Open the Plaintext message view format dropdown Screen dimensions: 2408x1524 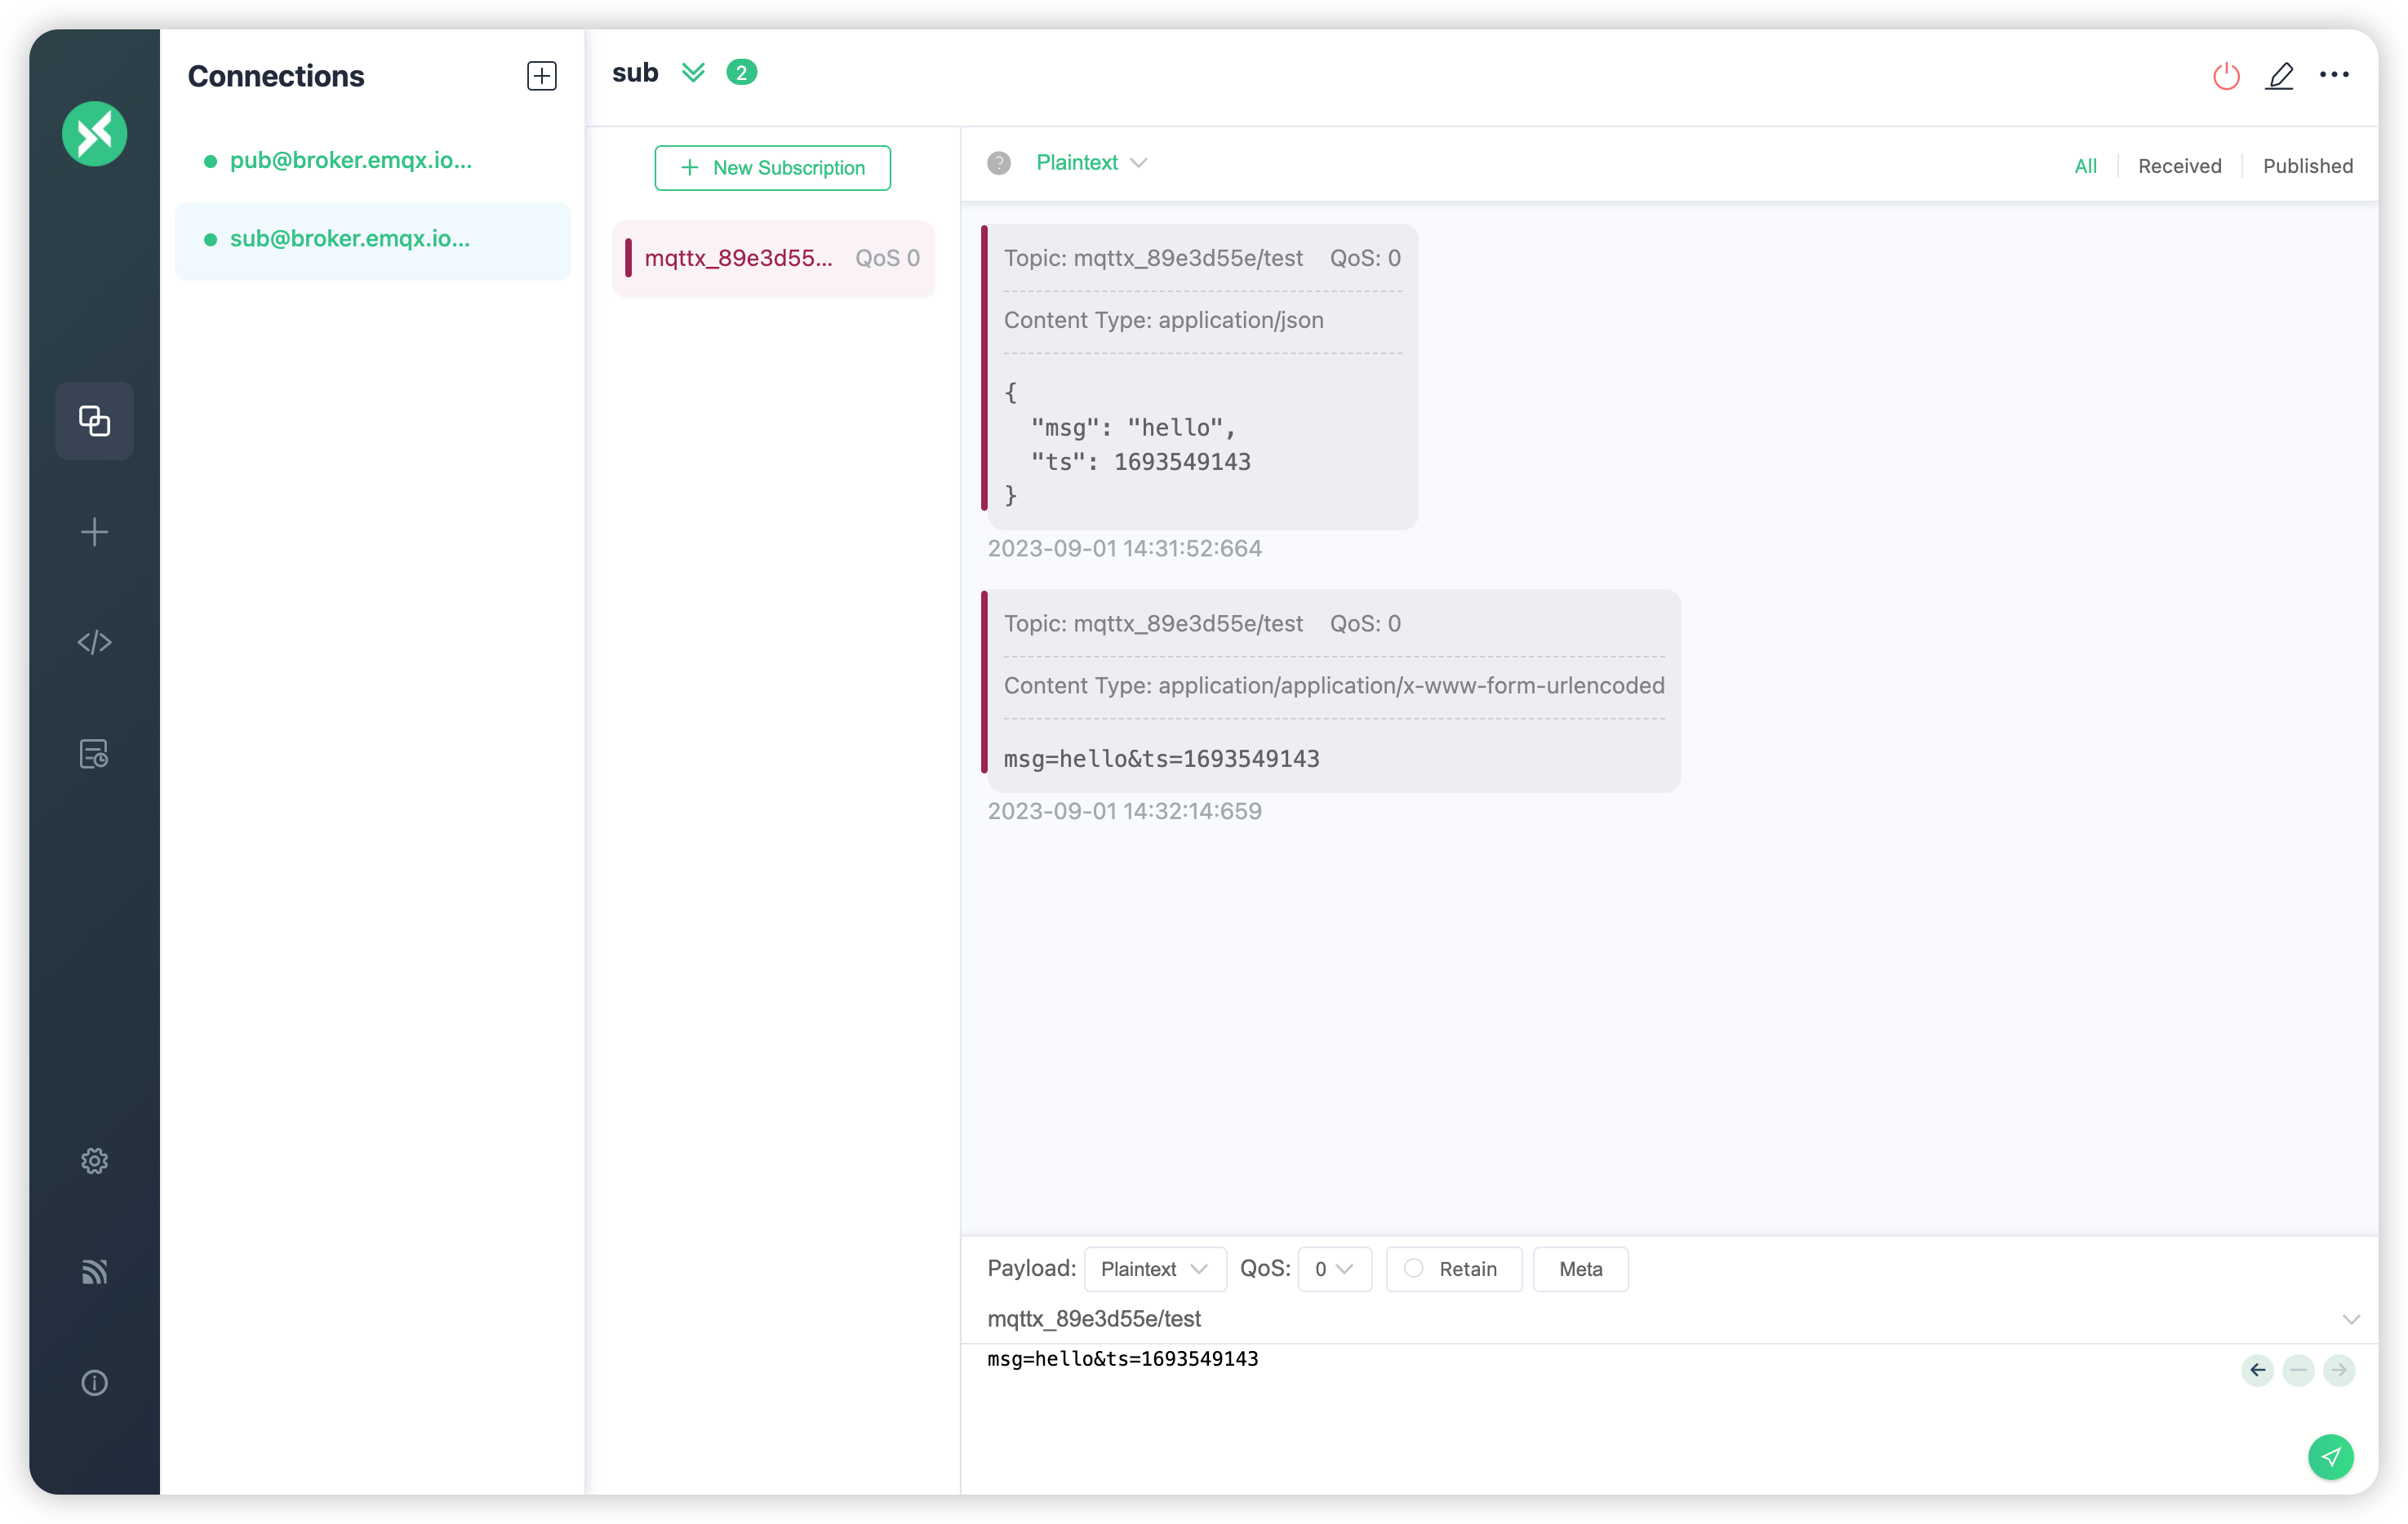pos(1090,162)
